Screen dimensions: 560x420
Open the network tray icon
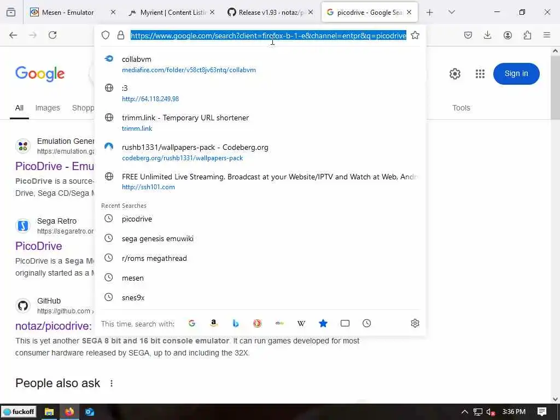click(478, 412)
